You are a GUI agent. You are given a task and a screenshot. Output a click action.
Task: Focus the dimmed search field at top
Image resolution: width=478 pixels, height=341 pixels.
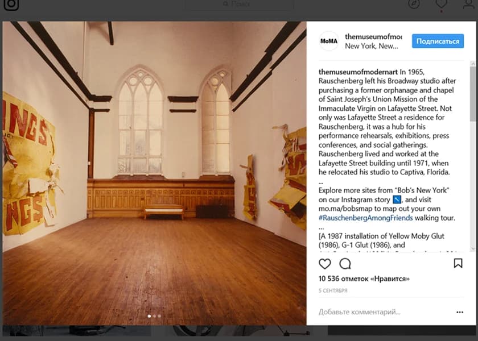pos(240,4)
